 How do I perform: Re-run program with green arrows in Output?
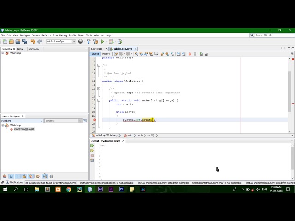coord(92,145)
